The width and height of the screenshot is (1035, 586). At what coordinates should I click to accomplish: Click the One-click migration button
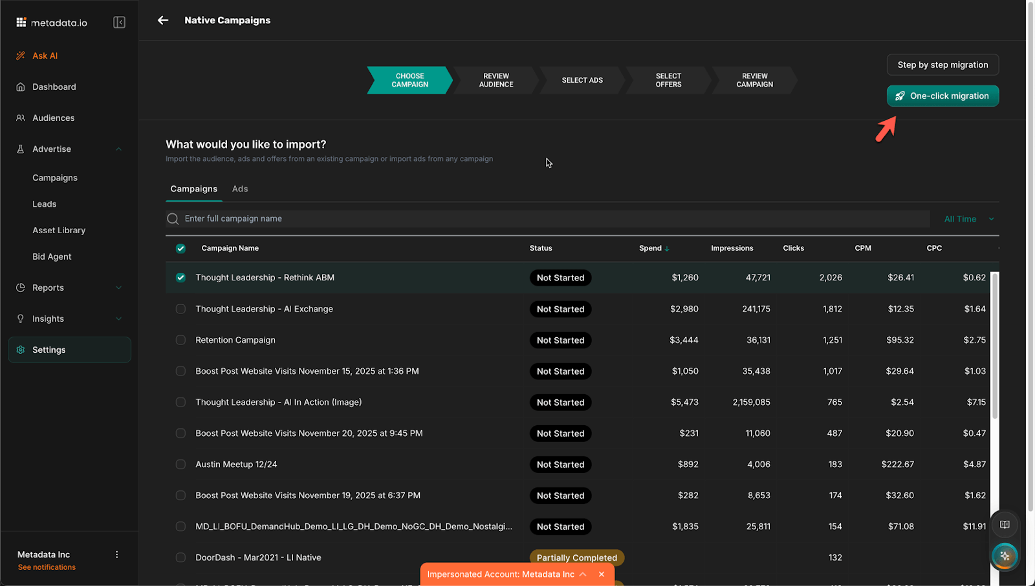coord(942,96)
